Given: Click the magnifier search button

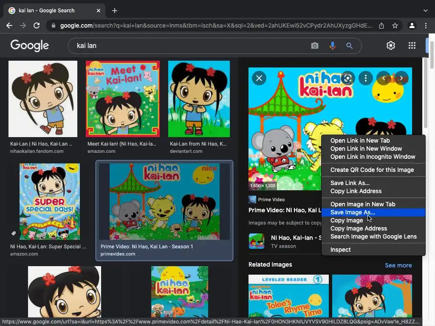Looking at the screenshot, I should pos(349,45).
